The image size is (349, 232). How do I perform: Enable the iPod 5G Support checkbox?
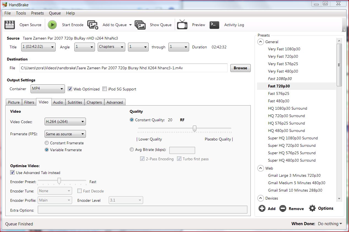[x=105, y=89]
